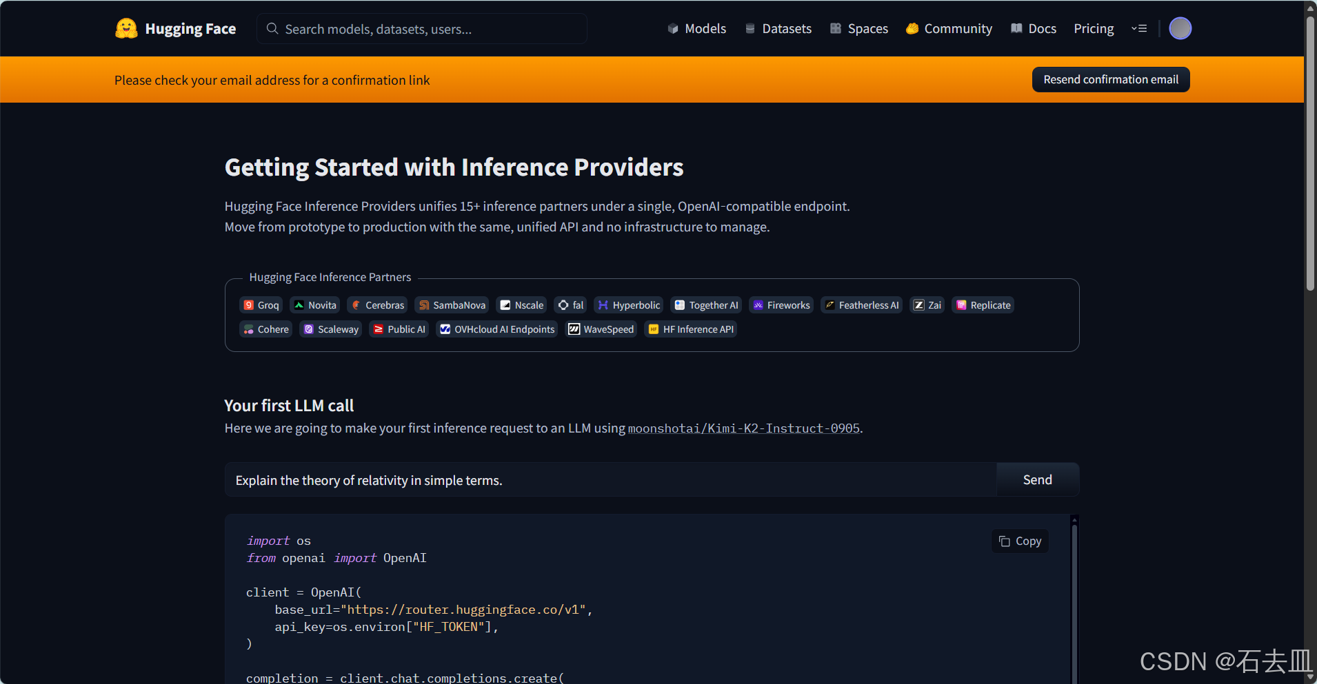Click the Novita provider icon
Image resolution: width=1317 pixels, height=684 pixels.
coord(299,305)
